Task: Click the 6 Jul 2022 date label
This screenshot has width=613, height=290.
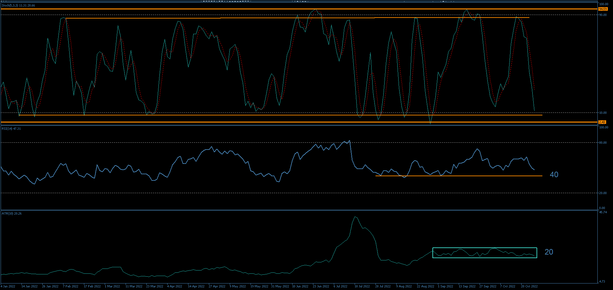Action: point(341,286)
